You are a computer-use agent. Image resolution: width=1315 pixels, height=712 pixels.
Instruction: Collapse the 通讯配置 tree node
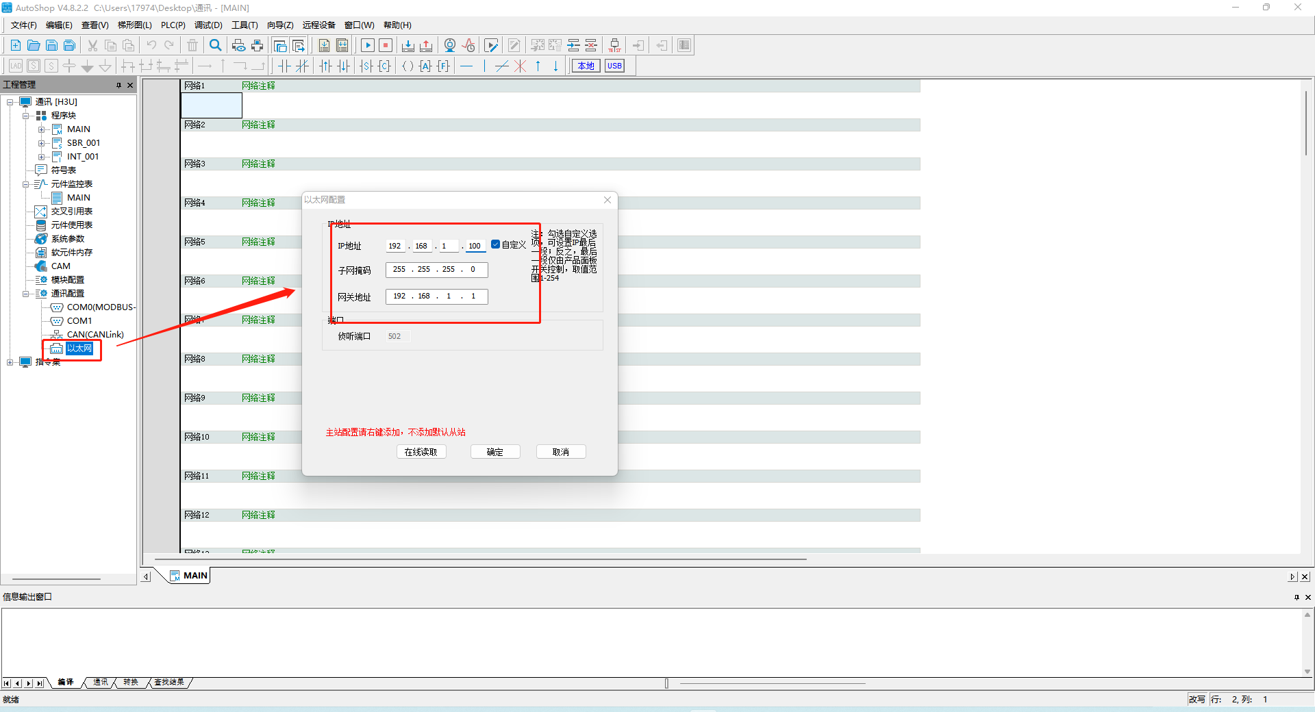pos(26,294)
